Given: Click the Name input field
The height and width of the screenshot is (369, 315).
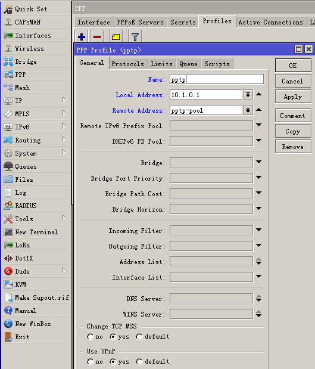Looking at the screenshot, I should click(217, 79).
